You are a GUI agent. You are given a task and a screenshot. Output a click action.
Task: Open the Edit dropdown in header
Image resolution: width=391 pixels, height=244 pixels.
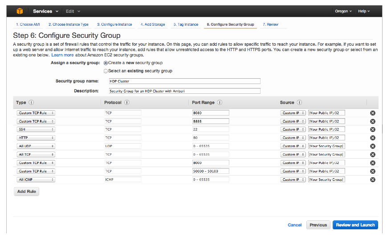[73, 11]
